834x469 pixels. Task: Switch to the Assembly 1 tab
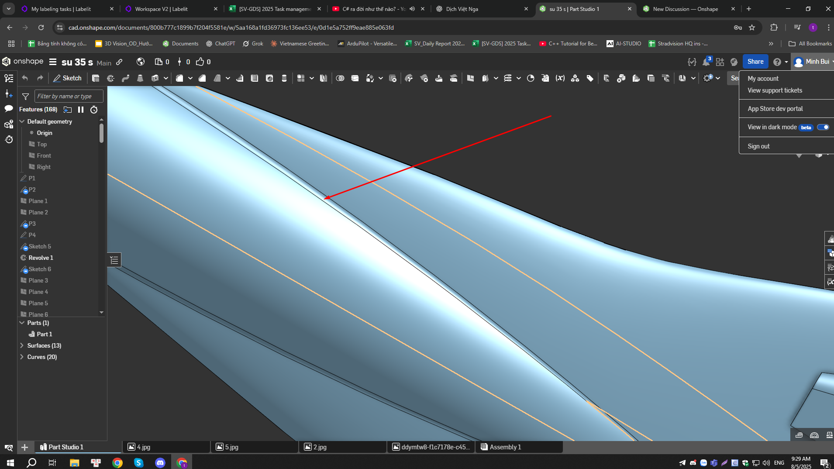click(519, 447)
